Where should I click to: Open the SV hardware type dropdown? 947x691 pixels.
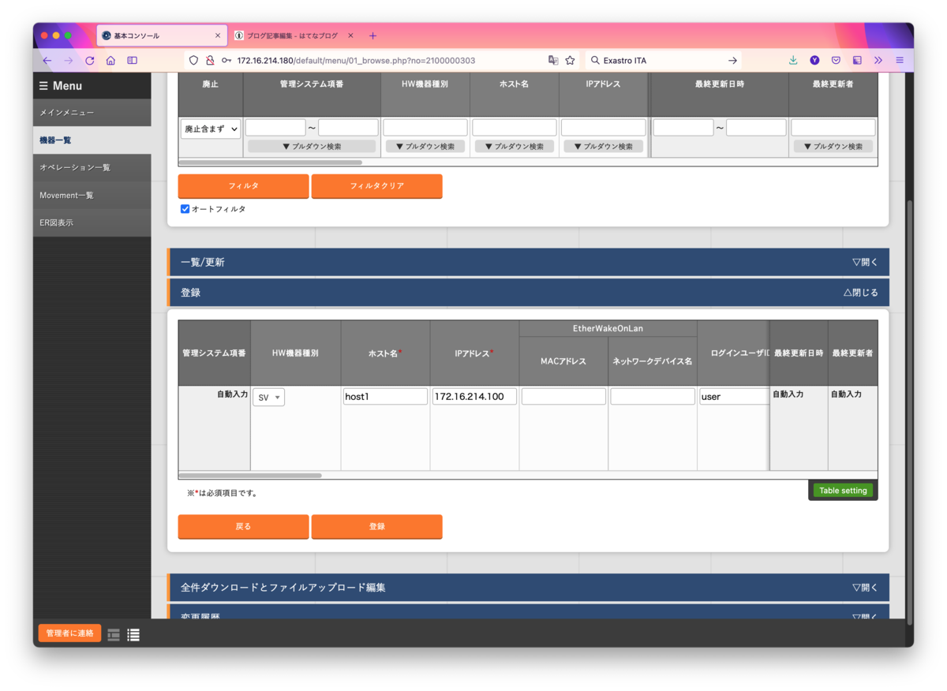click(x=269, y=398)
